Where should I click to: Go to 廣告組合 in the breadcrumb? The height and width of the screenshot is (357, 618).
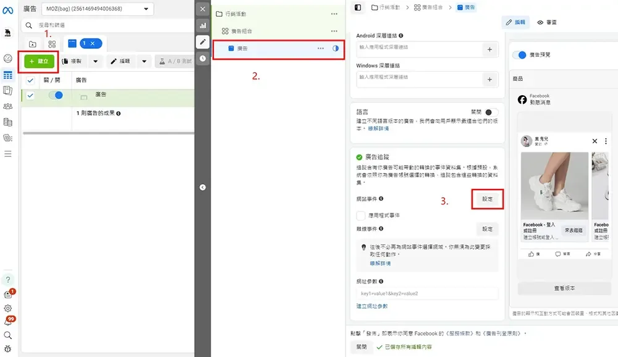click(428, 7)
